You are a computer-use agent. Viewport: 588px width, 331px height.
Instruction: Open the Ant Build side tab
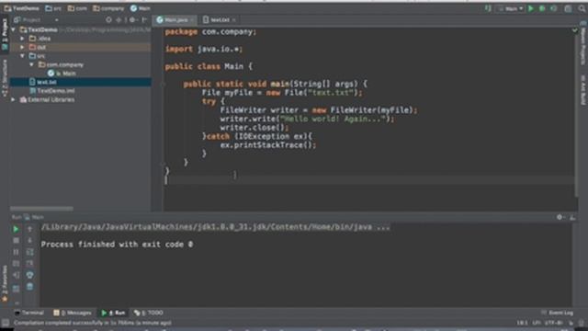click(583, 90)
